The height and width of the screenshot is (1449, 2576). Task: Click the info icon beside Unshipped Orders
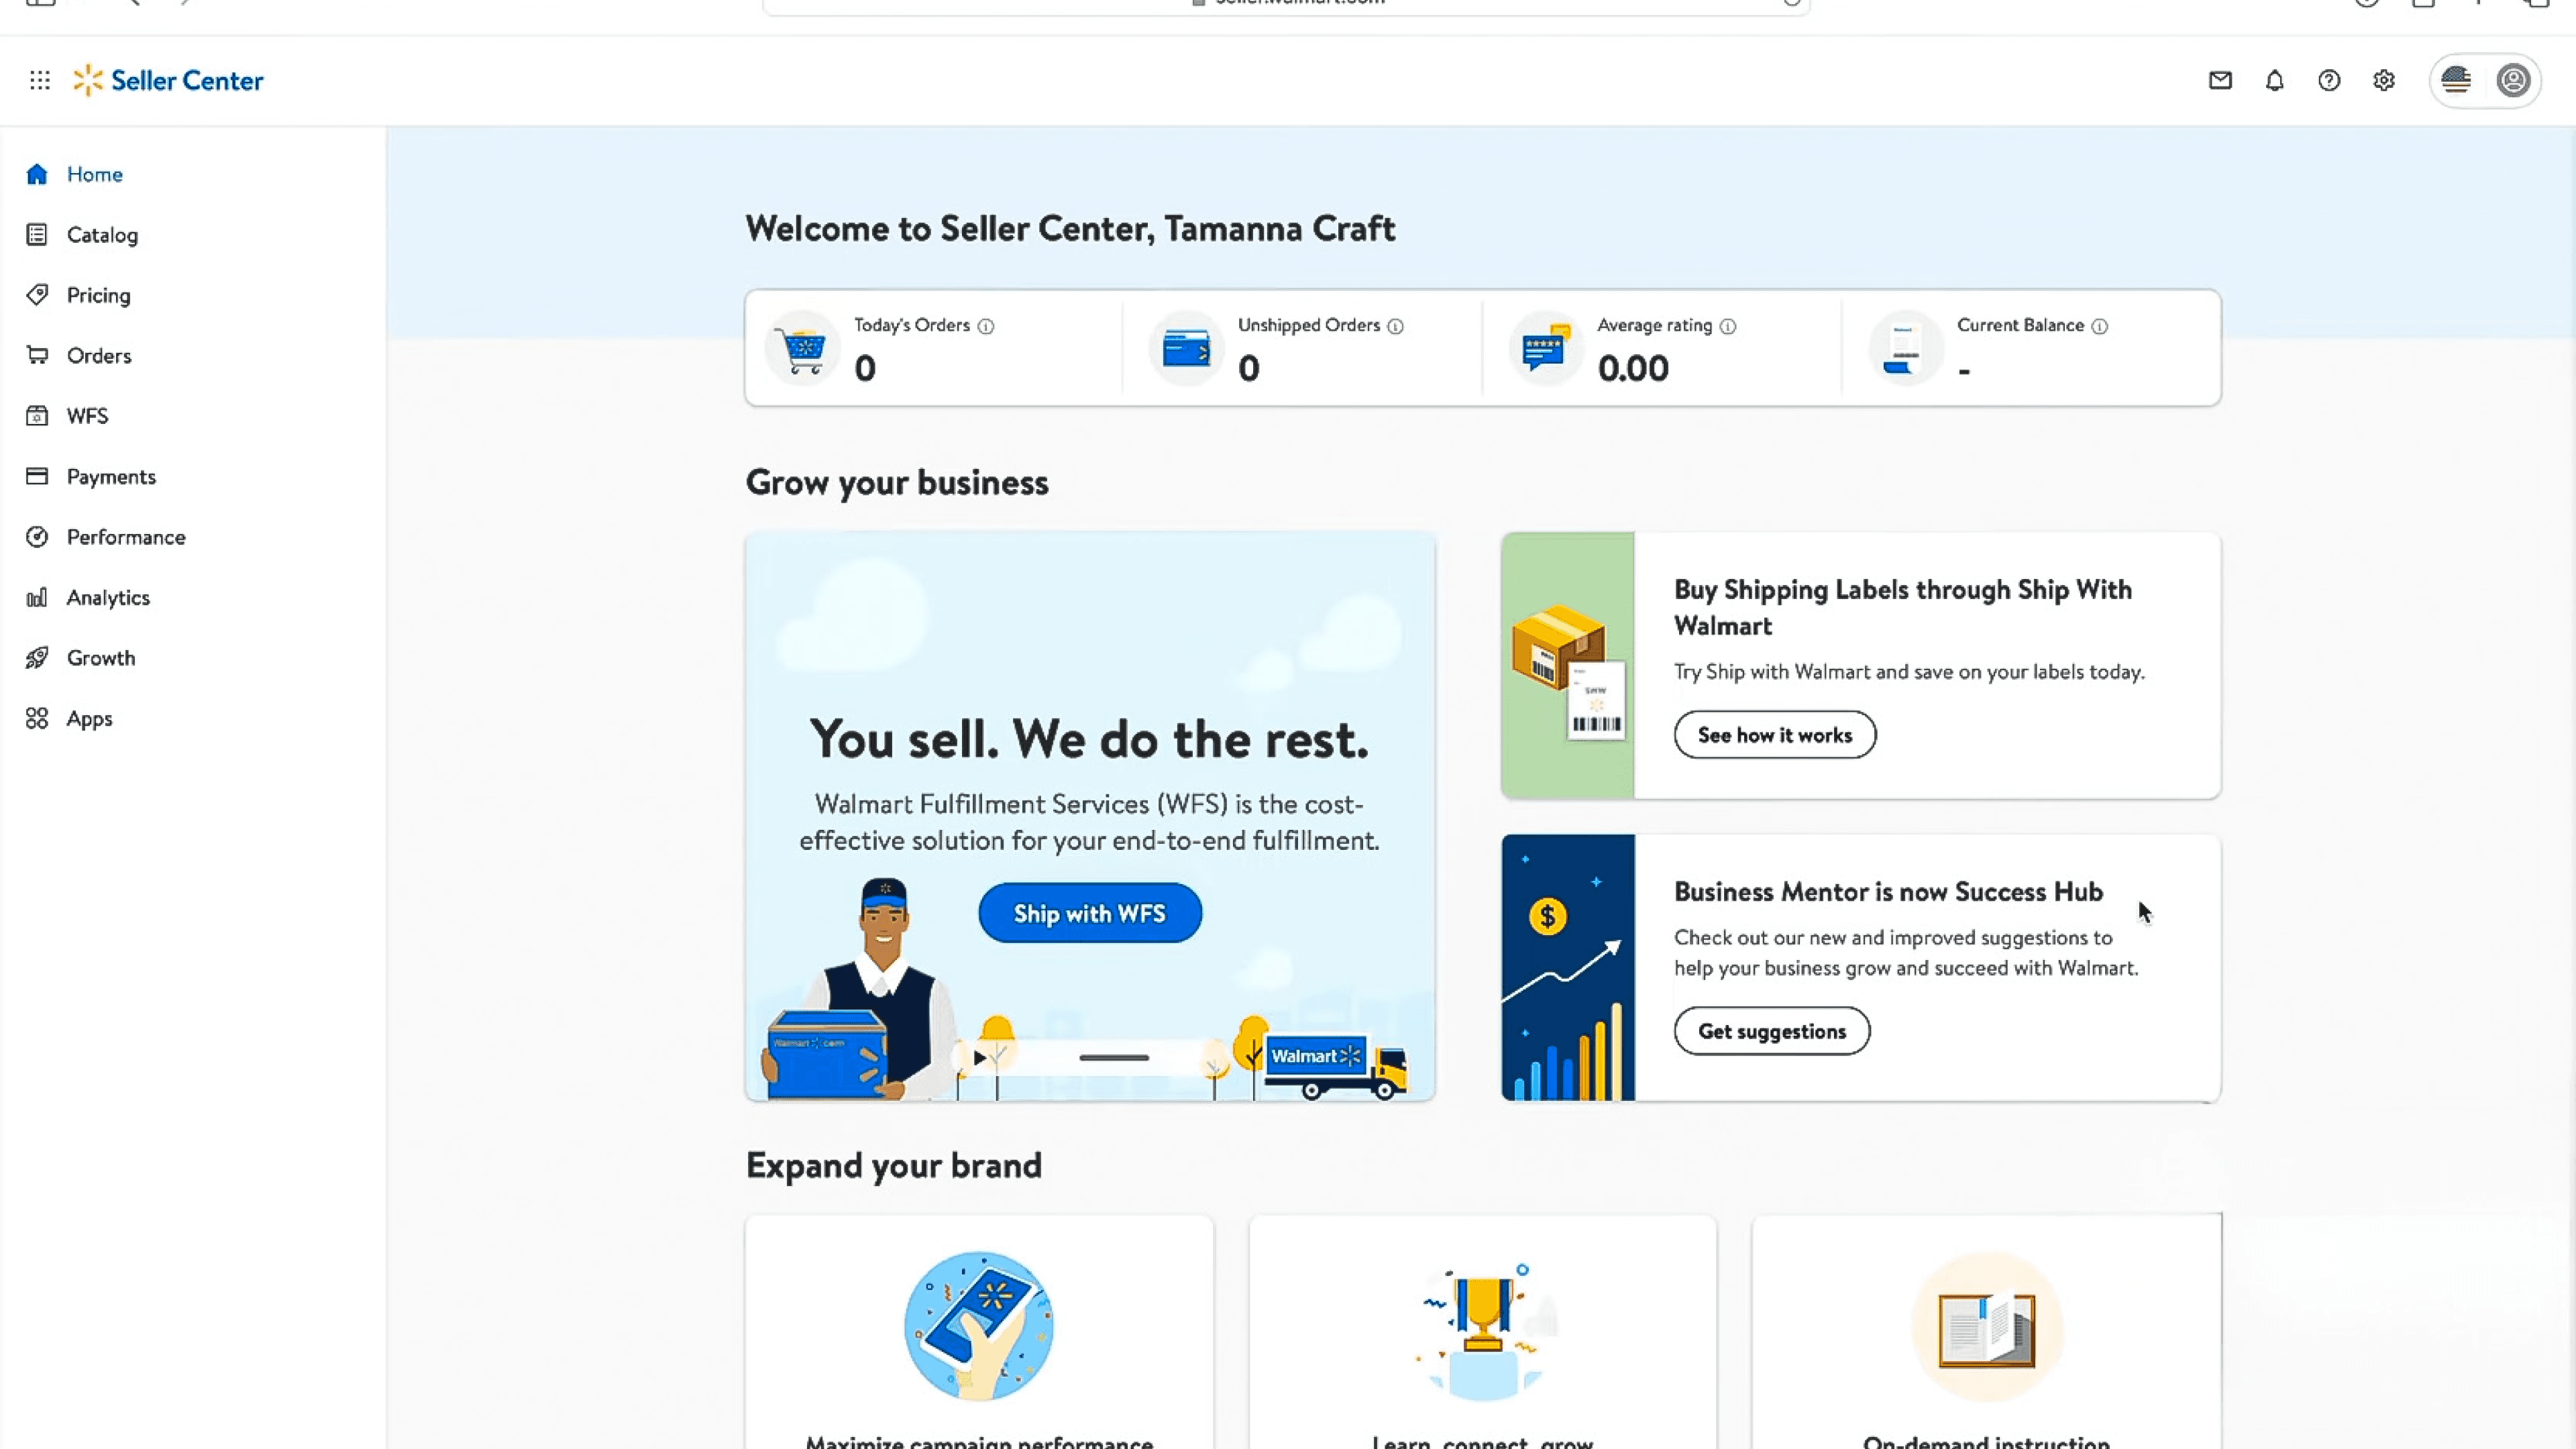(x=1396, y=326)
